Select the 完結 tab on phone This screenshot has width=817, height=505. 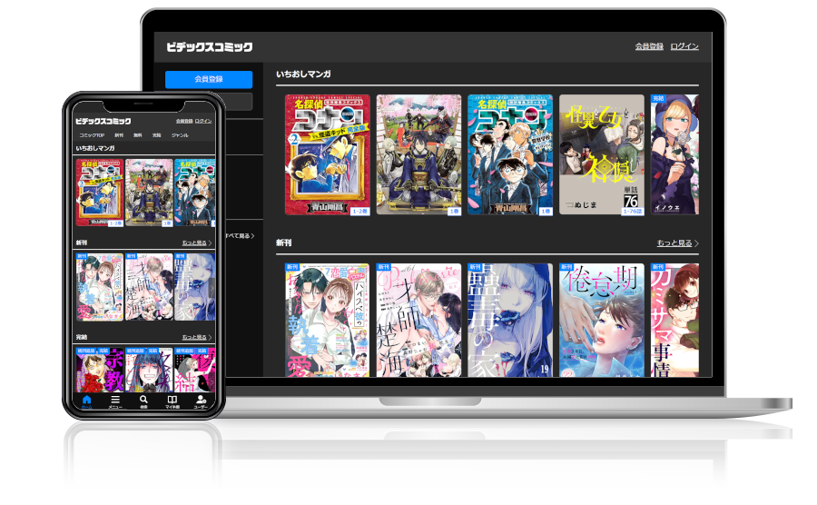coord(156,135)
